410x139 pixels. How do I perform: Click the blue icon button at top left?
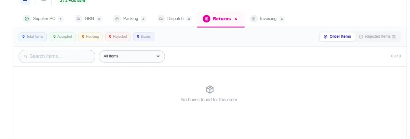[x=25, y=1]
